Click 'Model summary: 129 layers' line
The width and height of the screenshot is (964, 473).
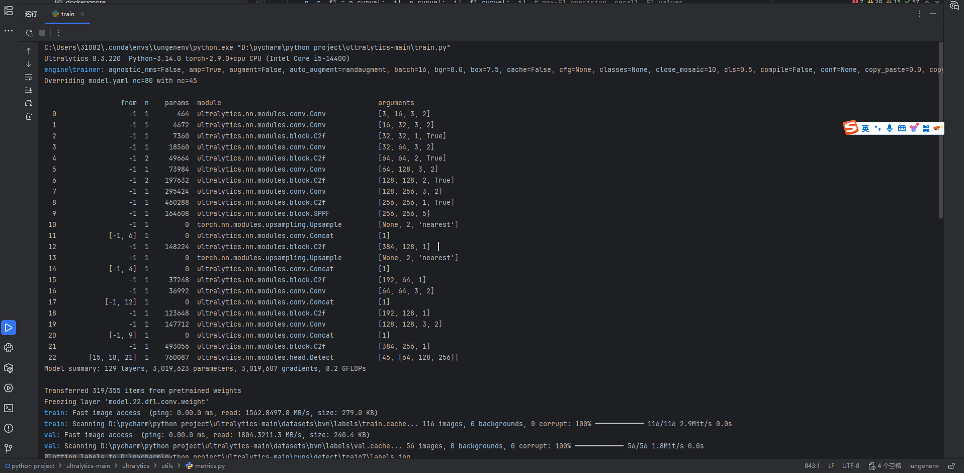[x=205, y=368]
